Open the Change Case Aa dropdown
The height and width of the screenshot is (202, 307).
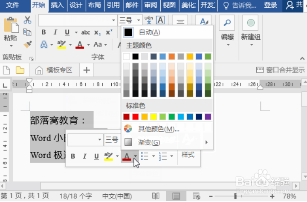[100, 45]
